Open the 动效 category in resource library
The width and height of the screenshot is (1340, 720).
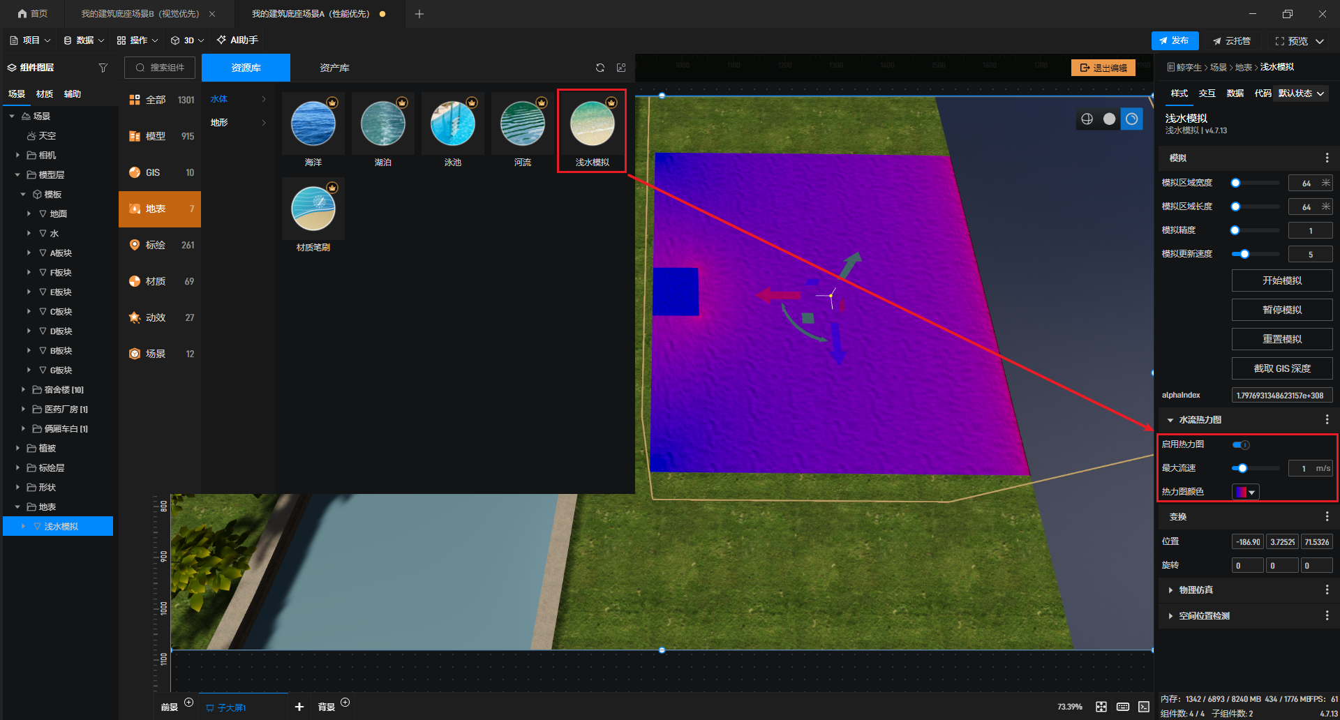click(160, 317)
